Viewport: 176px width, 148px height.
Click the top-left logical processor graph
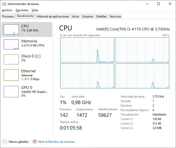(87, 50)
